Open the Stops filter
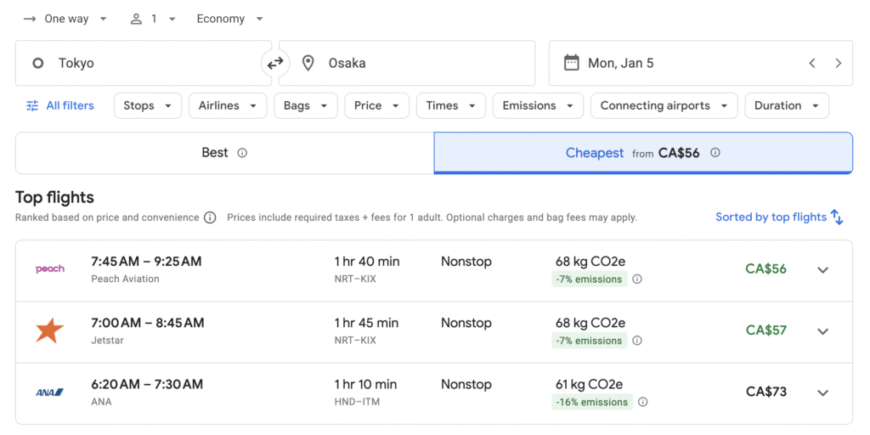The height and width of the screenshot is (435, 870). tap(147, 105)
